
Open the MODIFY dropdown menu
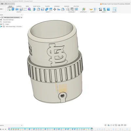[x=48, y=12]
